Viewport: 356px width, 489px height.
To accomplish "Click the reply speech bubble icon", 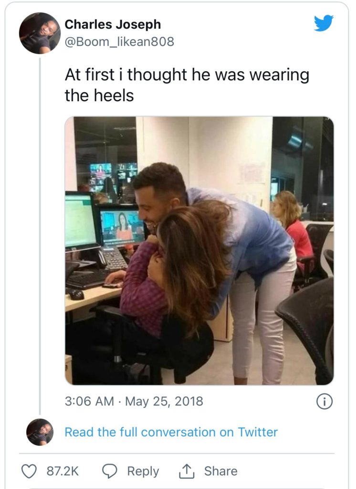I will [x=110, y=471].
